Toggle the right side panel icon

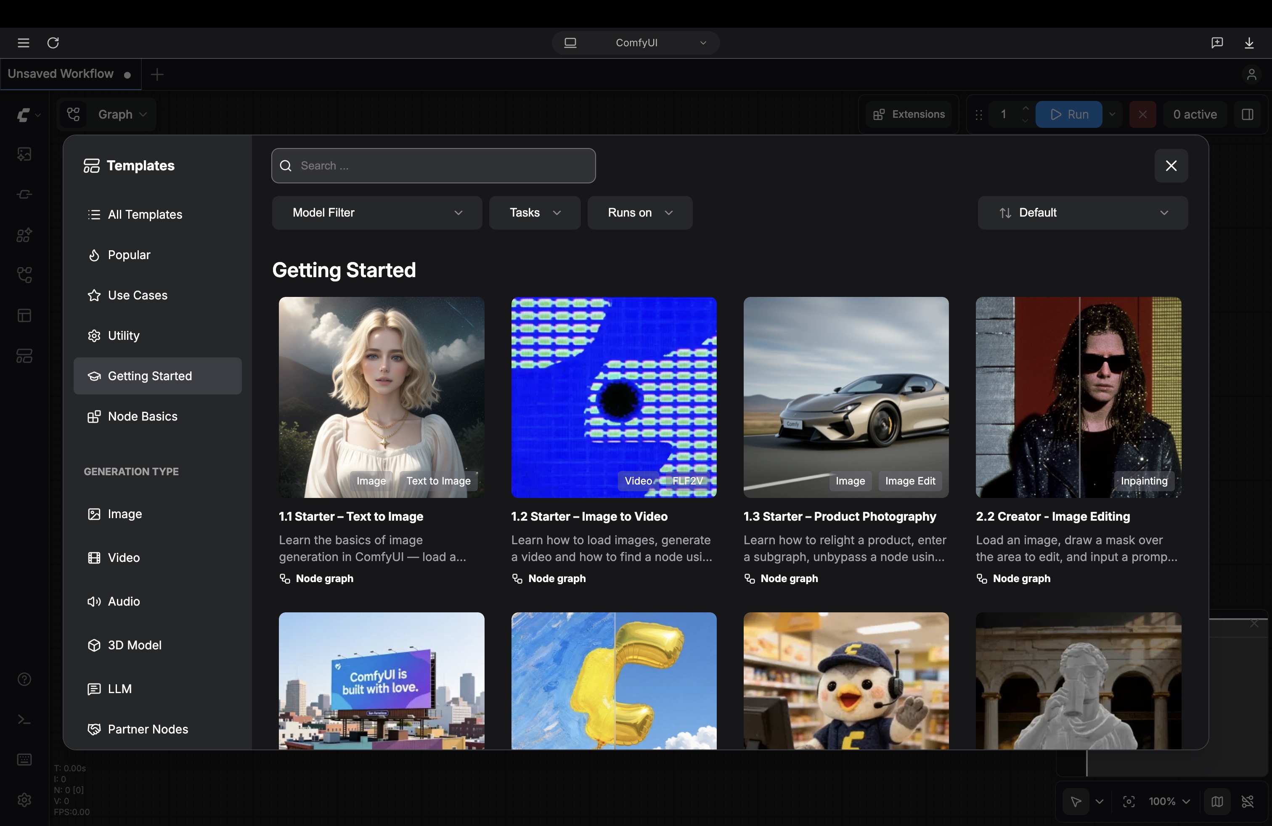1248,114
